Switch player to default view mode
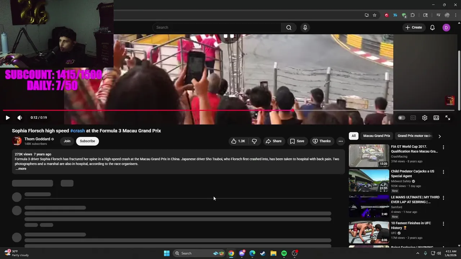The image size is (461, 259). 436,118
